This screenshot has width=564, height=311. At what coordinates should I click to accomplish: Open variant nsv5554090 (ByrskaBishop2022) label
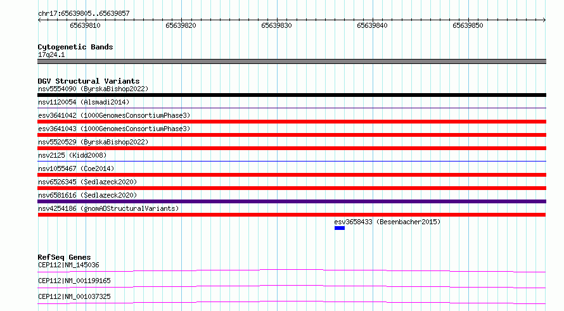[x=93, y=89]
